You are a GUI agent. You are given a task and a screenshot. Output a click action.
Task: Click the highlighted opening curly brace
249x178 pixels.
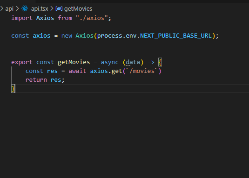point(160,62)
